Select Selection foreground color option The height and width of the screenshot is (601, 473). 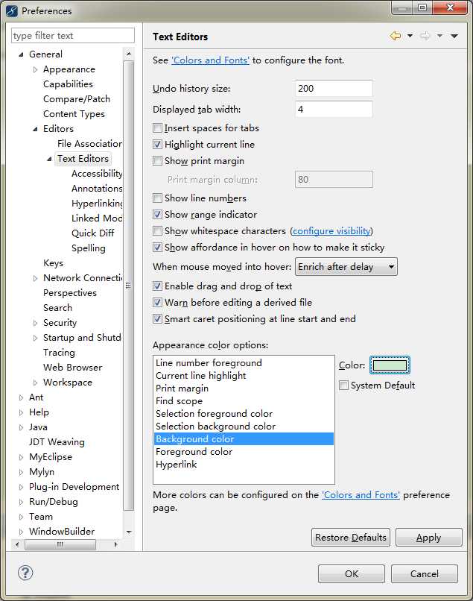244,413
